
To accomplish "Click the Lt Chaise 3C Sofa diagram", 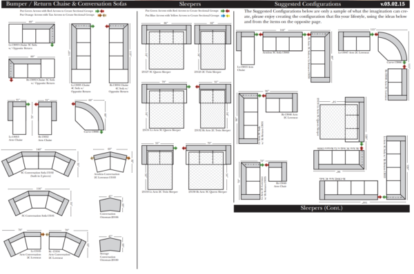I will pyautogui.click(x=32, y=34).
